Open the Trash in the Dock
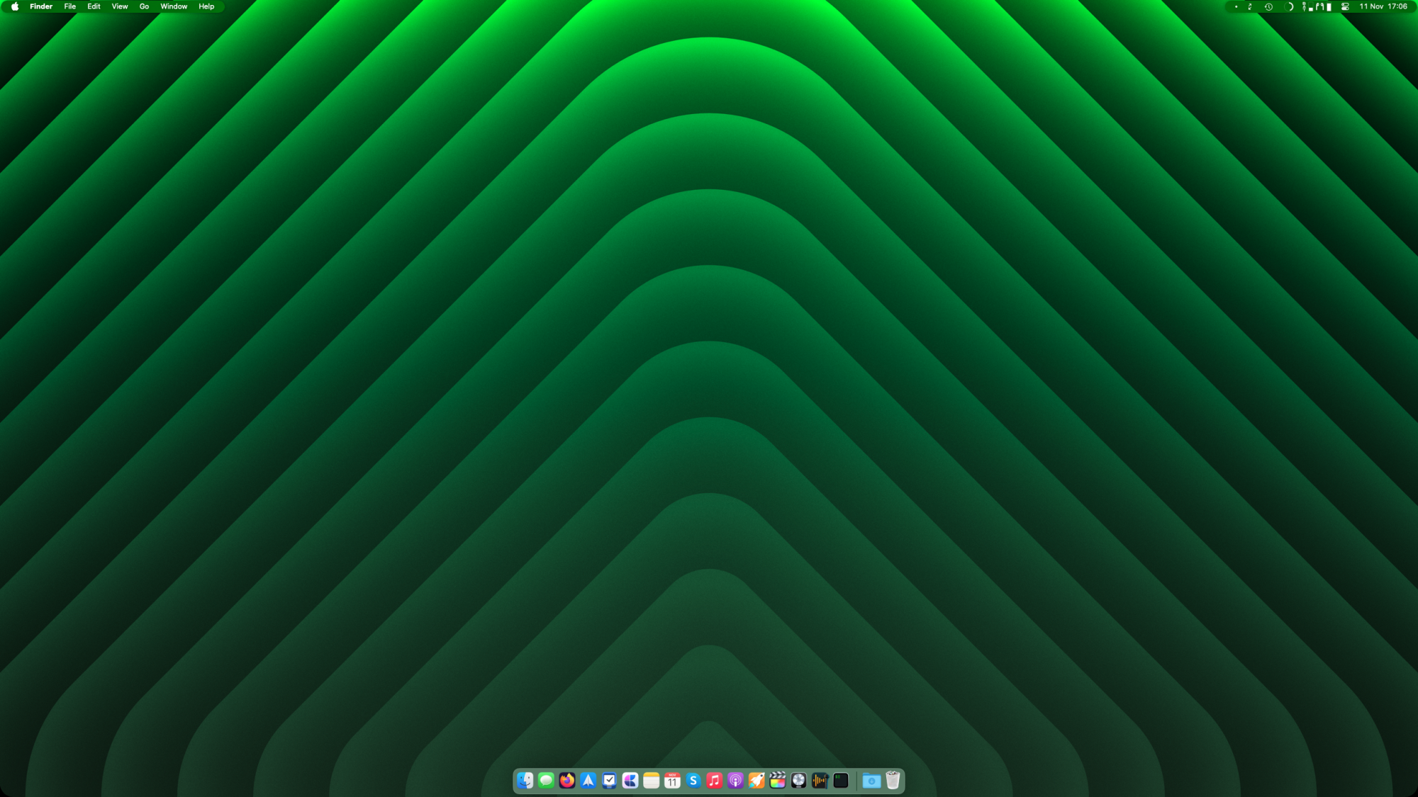Viewport: 1418px width, 797px height. pyautogui.click(x=893, y=780)
